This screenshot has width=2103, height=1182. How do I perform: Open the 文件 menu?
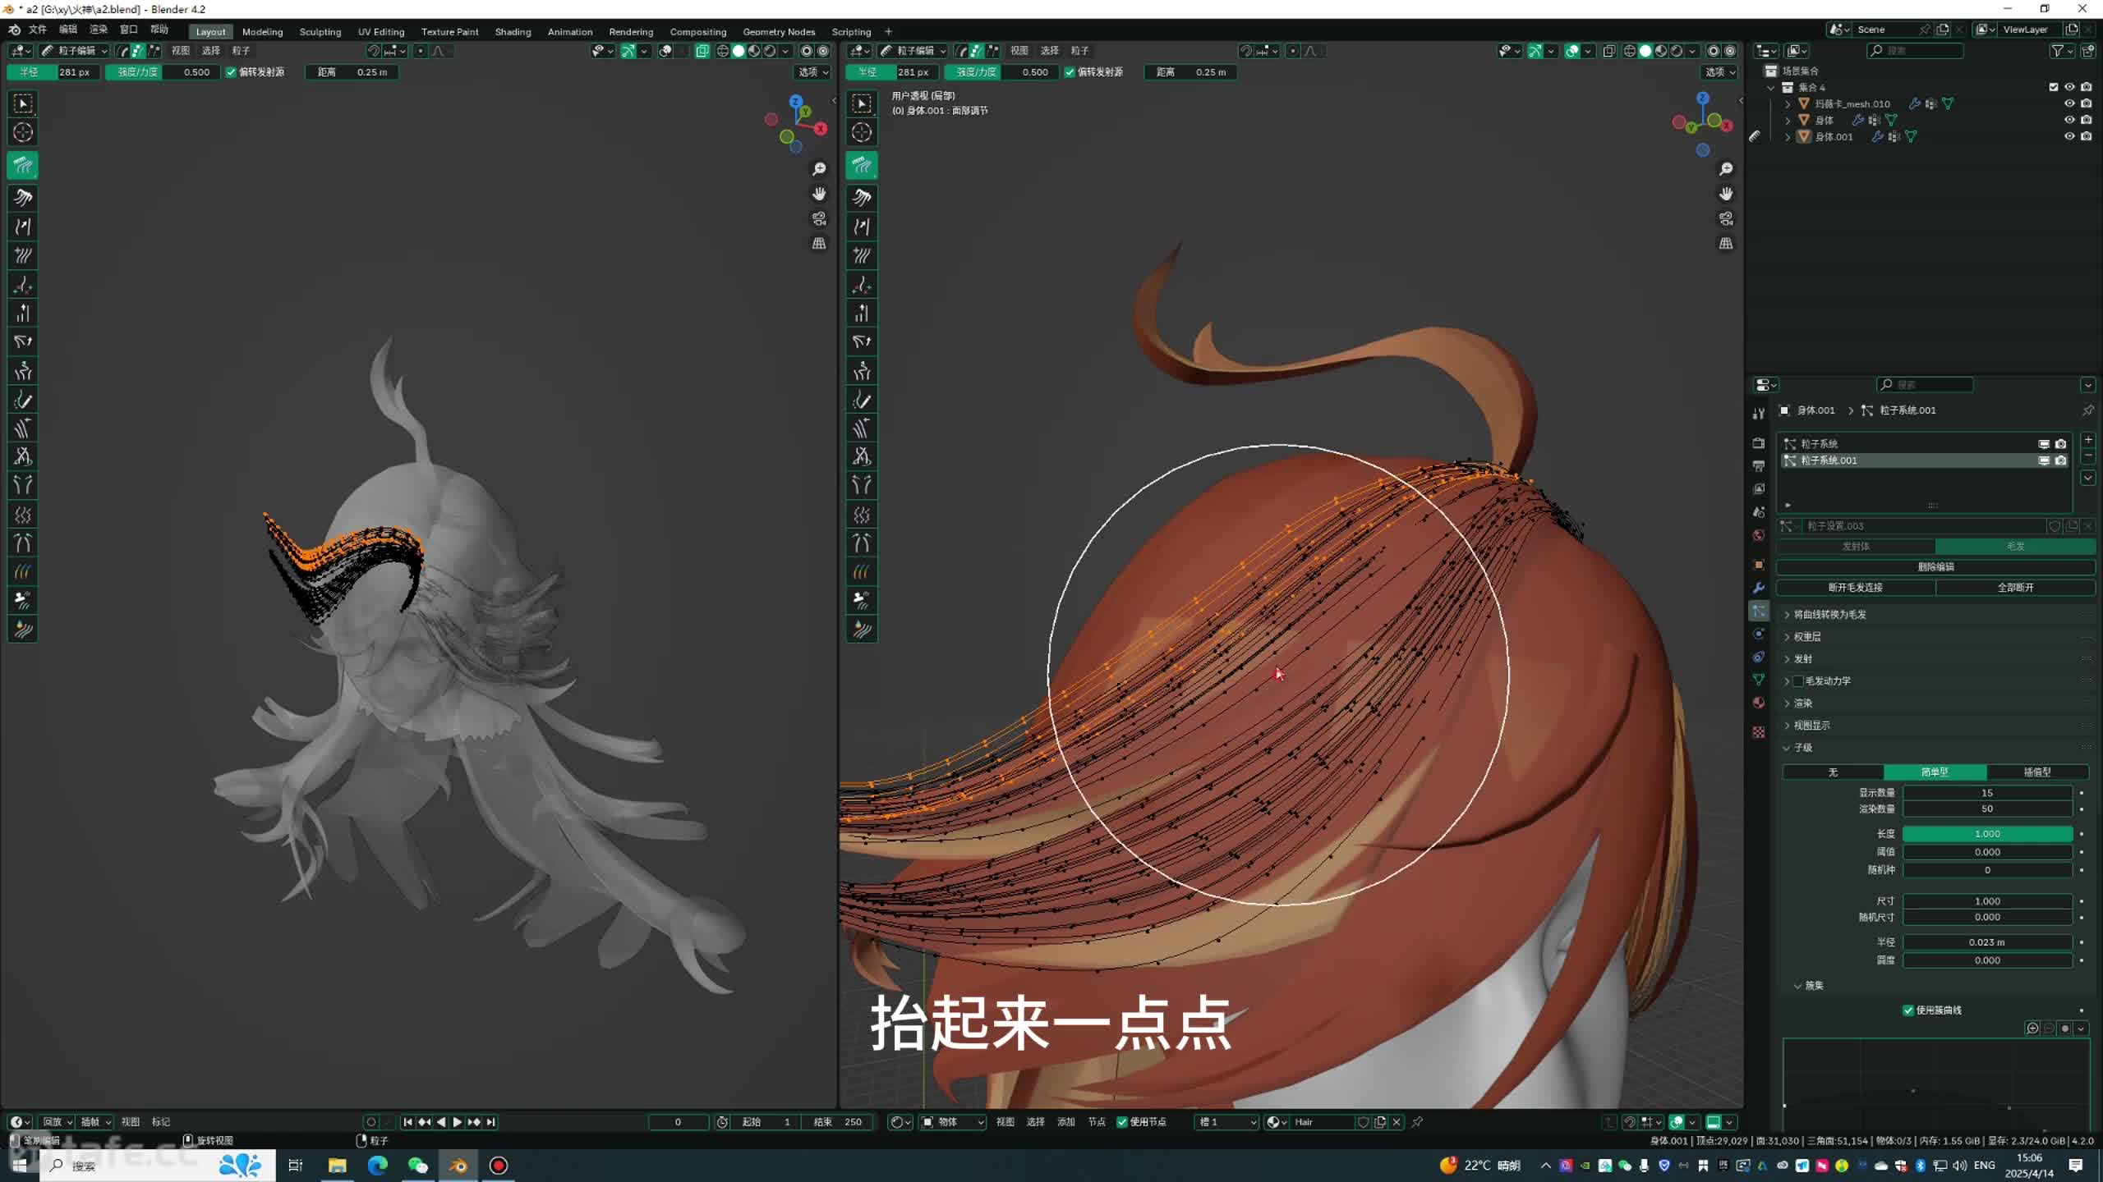[38, 30]
